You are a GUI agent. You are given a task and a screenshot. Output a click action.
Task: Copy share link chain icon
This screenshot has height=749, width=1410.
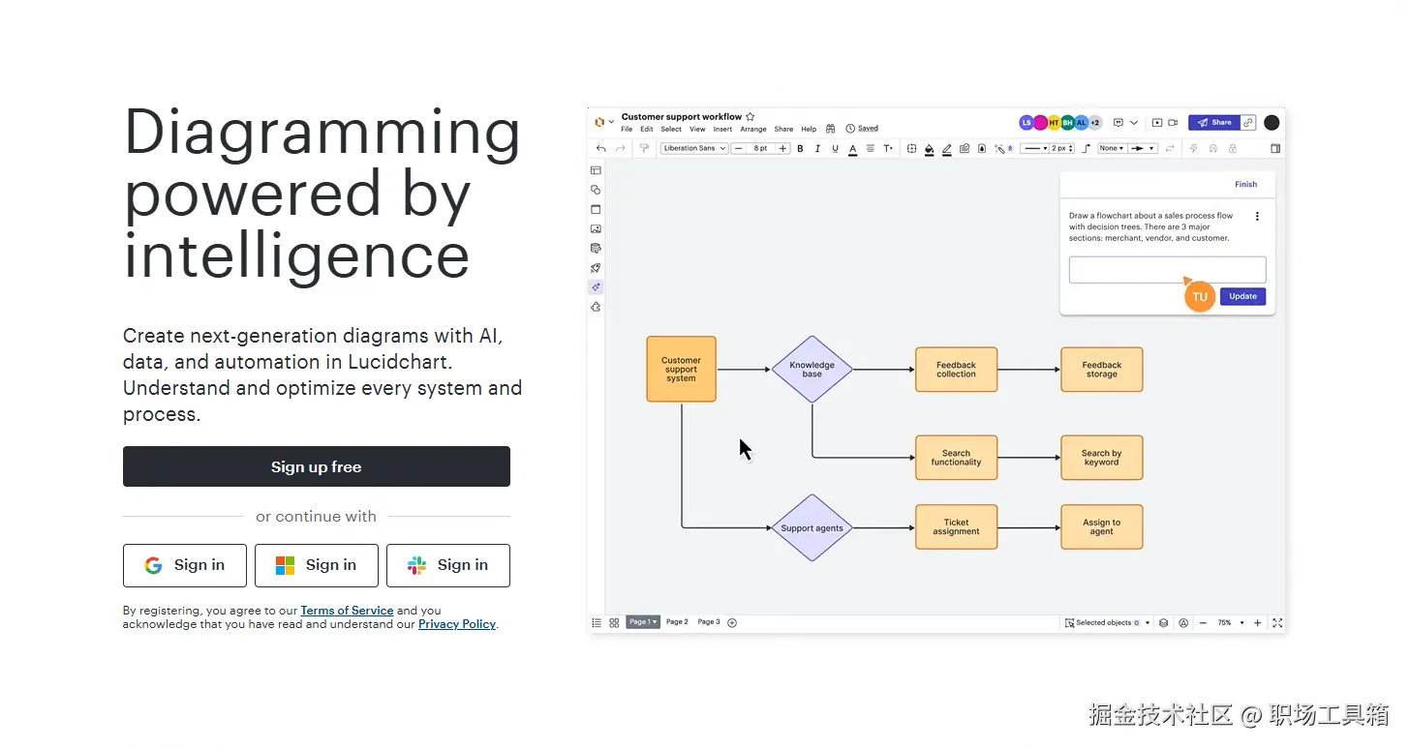pyautogui.click(x=1248, y=123)
